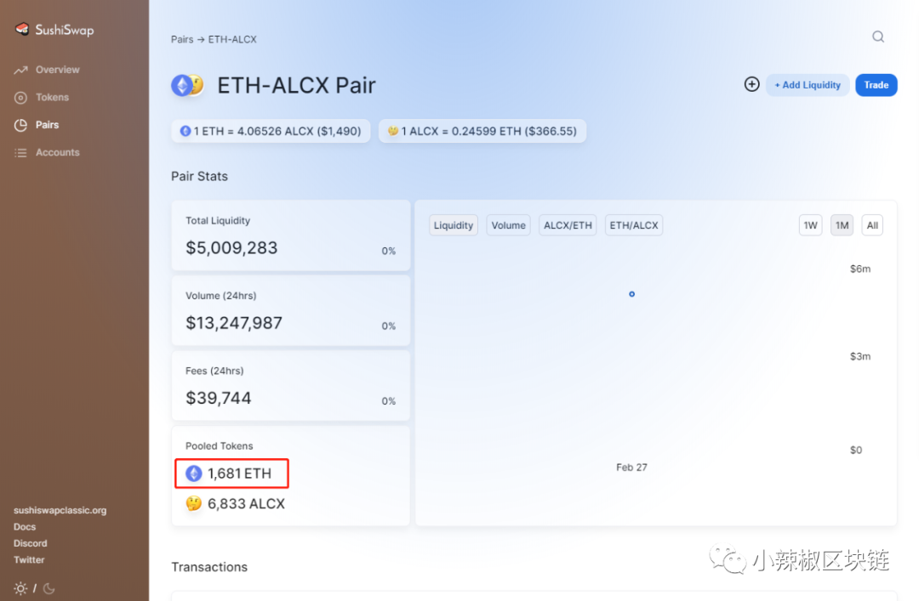Image resolution: width=919 pixels, height=601 pixels.
Task: Click the Accounts list icon
Action: (x=20, y=153)
